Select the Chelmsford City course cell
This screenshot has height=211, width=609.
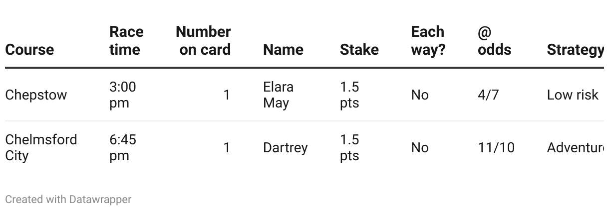tap(41, 147)
